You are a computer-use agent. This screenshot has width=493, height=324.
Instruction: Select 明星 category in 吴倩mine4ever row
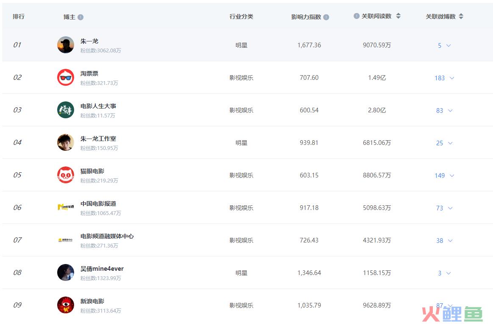coord(241,273)
